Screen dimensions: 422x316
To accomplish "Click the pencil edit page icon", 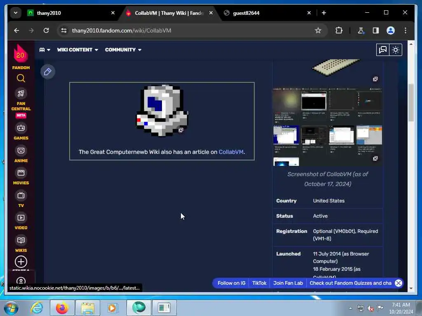I will point(48,72).
